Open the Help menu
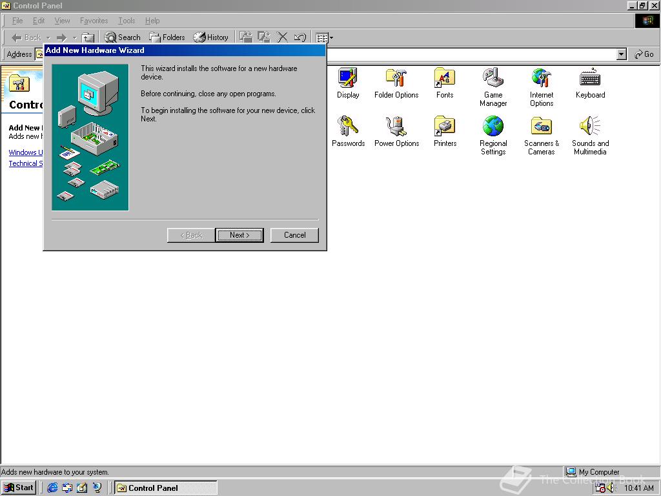Screen dimensions: 661x496 152,21
